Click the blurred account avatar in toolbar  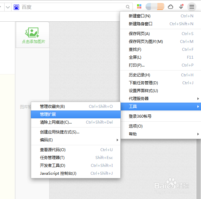click(155, 7)
